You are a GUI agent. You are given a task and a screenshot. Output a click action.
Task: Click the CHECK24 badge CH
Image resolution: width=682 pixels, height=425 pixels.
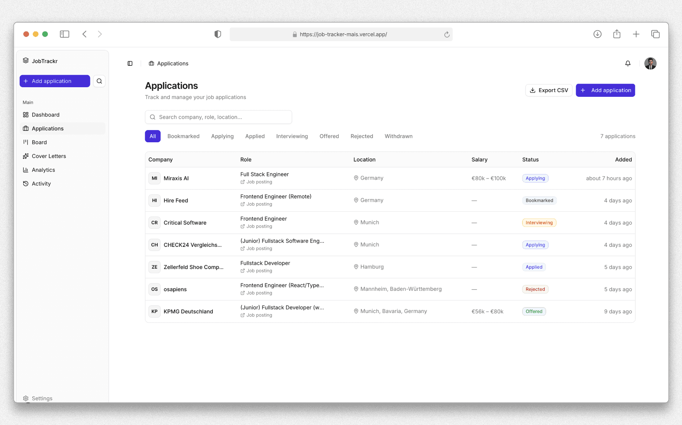click(154, 245)
